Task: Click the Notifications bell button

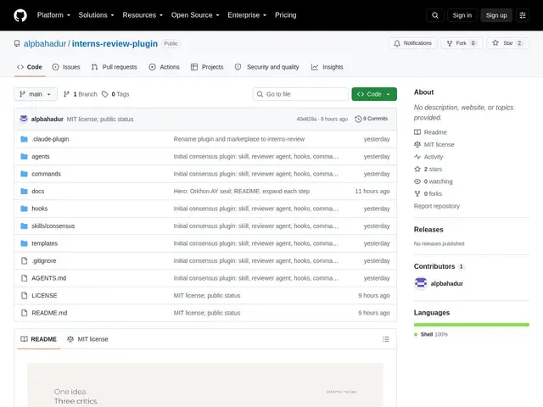Action: (x=413, y=43)
